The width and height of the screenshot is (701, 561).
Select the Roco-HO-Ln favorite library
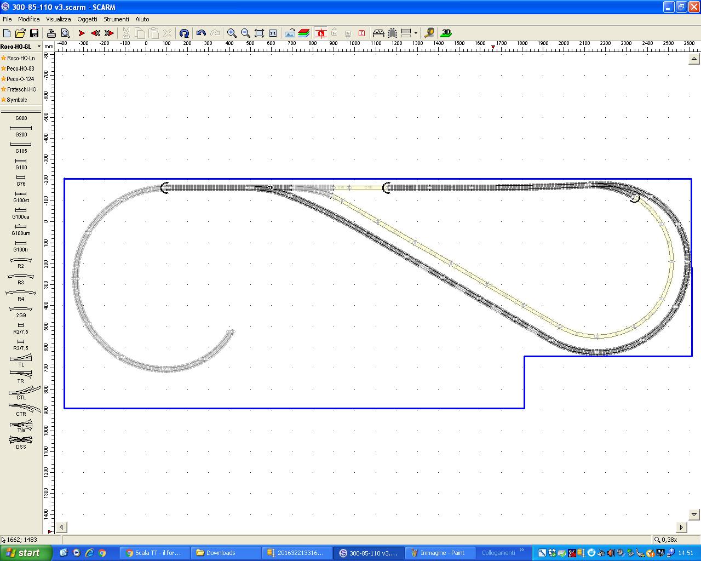(21, 58)
